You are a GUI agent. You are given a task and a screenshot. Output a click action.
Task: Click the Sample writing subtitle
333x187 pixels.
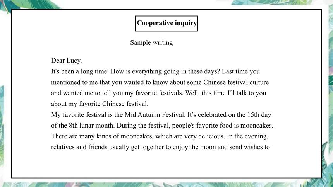[151, 42]
